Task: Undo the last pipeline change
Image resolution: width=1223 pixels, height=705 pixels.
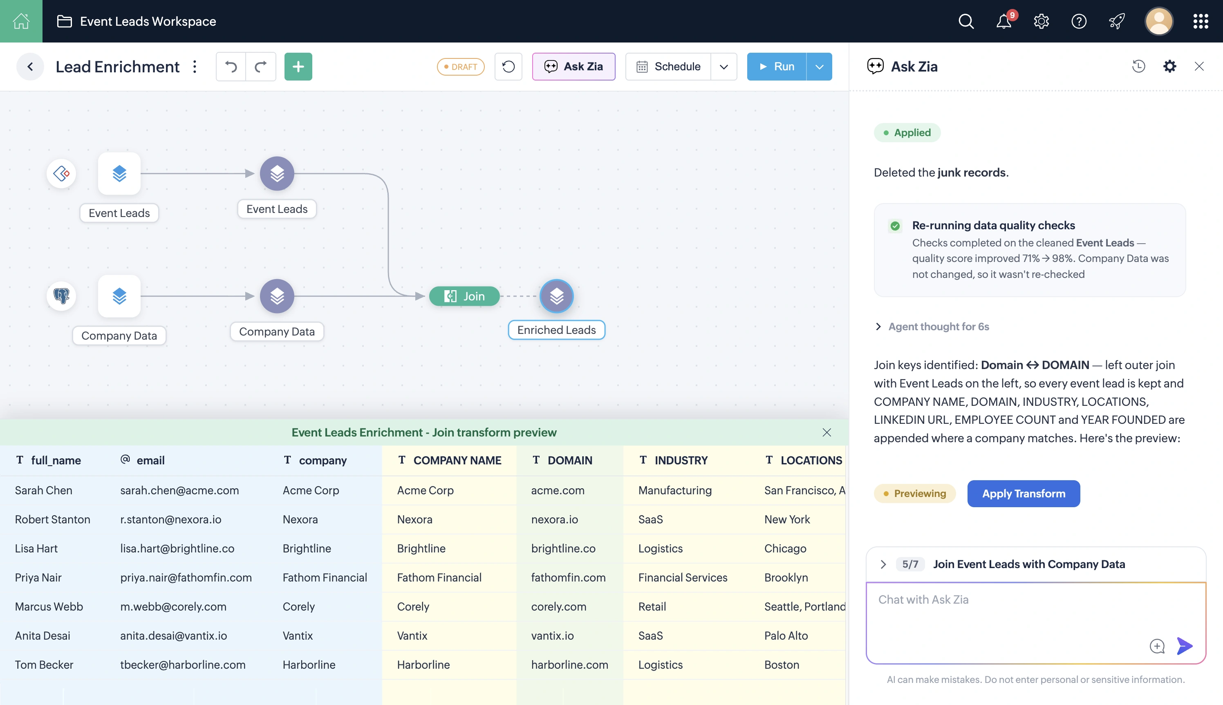Action: (x=231, y=66)
